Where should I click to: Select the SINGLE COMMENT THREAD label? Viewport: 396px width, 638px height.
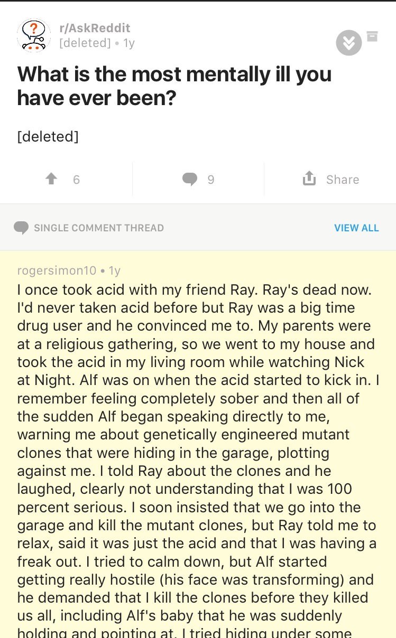(x=99, y=228)
